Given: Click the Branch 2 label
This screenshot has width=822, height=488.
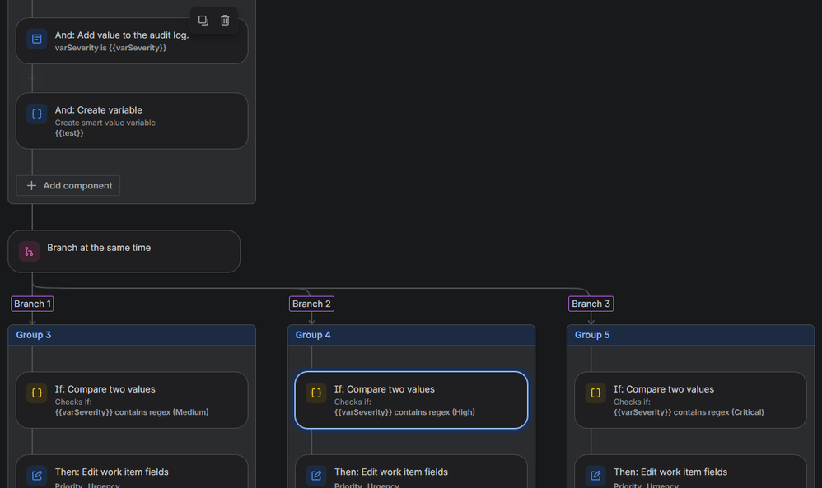Looking at the screenshot, I should [311, 304].
